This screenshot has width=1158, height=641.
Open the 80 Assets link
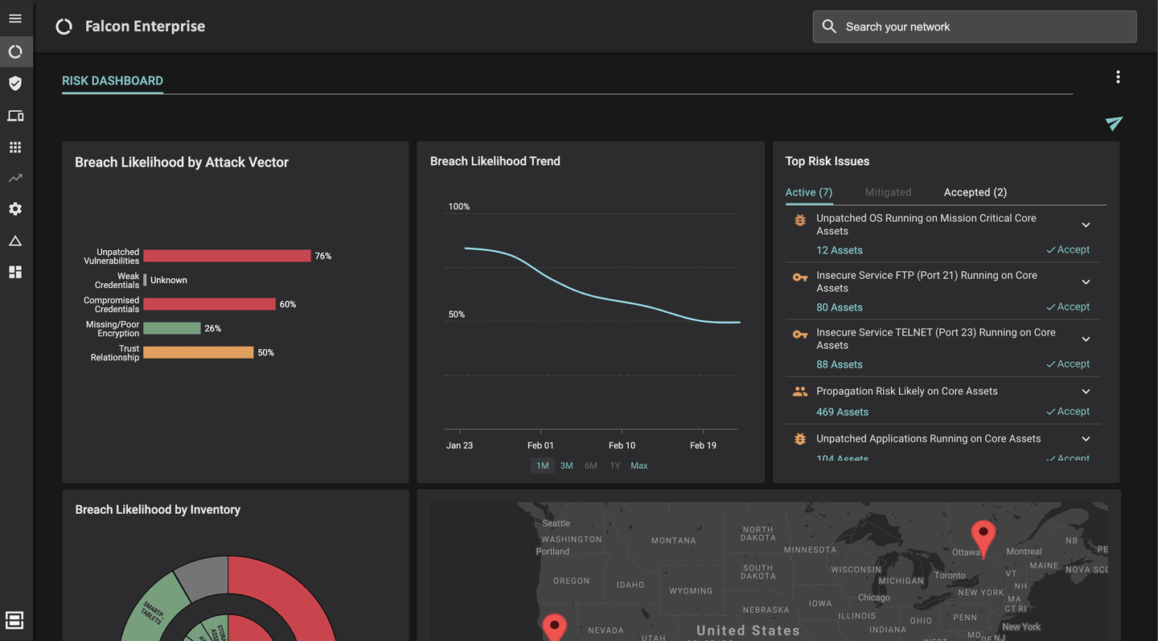(x=839, y=307)
